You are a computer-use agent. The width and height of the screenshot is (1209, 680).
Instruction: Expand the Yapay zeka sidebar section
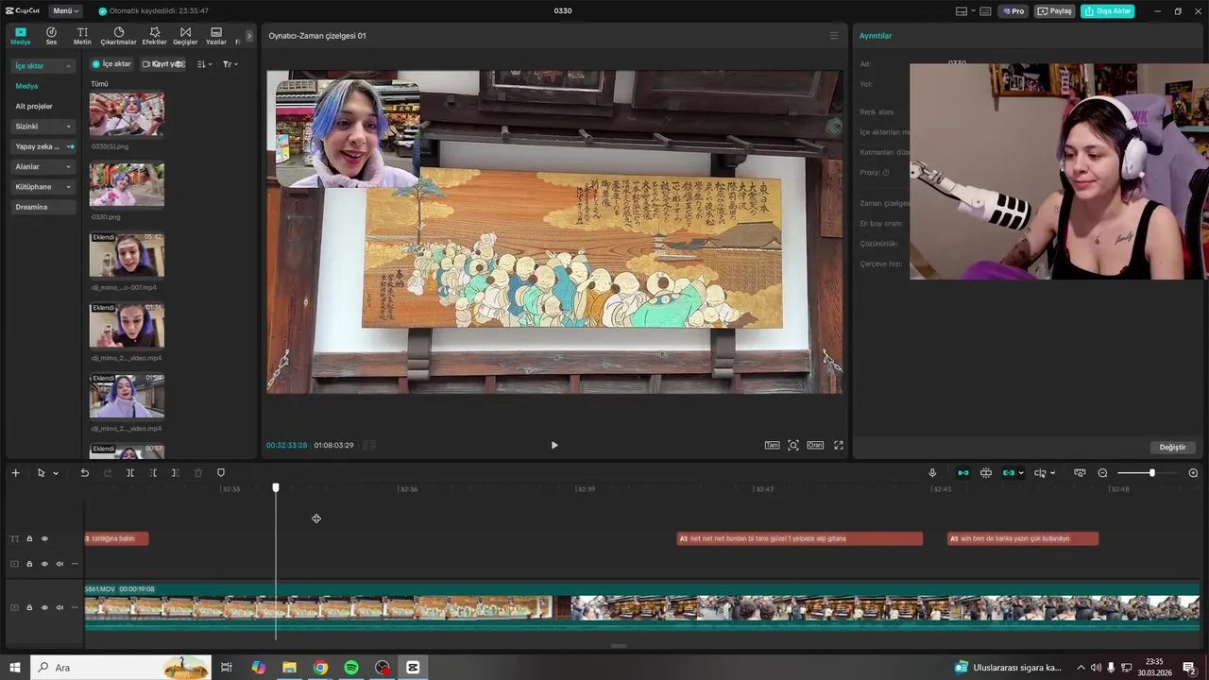click(43, 146)
